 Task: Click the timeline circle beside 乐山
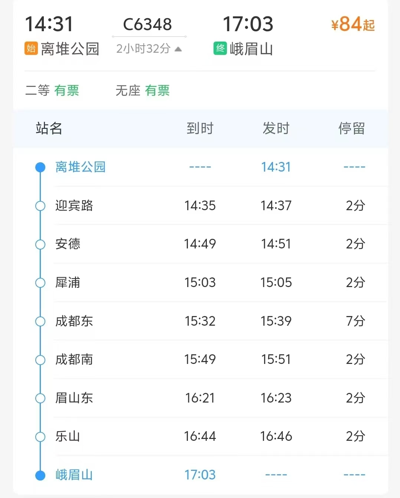coord(40,437)
